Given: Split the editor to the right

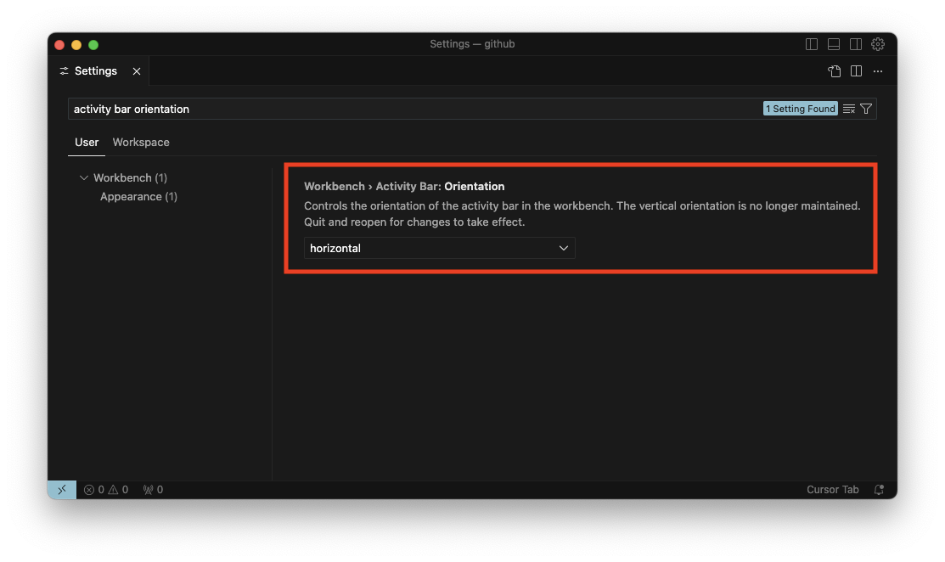Looking at the screenshot, I should tap(856, 71).
